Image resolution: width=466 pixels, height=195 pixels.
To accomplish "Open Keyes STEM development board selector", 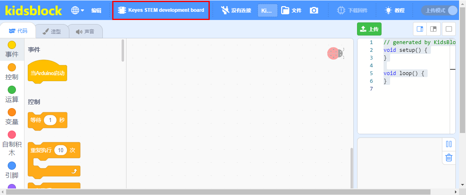I will click(161, 11).
